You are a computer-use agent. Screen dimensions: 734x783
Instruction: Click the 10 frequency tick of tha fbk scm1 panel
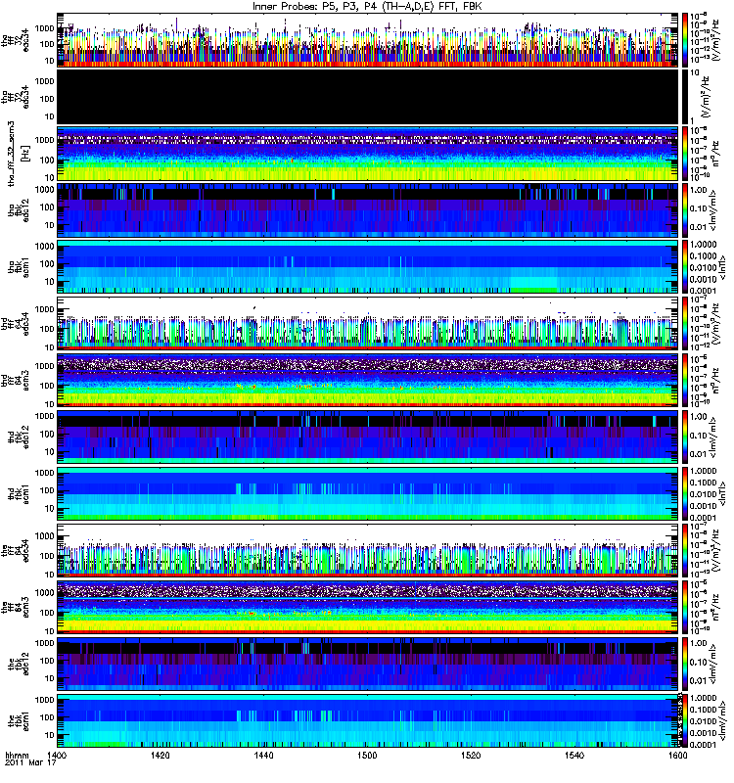click(x=50, y=282)
